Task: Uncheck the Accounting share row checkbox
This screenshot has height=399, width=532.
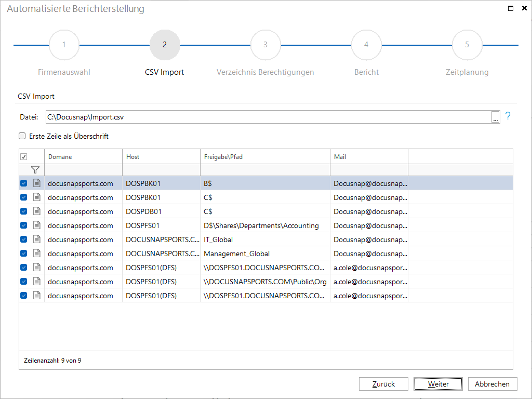Action: click(24, 225)
